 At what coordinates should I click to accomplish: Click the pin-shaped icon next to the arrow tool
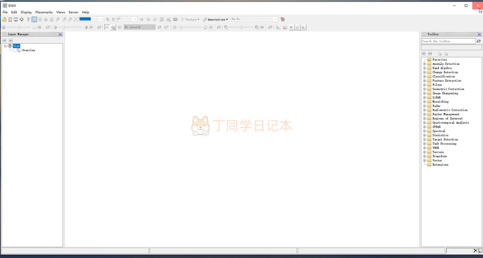(29, 19)
